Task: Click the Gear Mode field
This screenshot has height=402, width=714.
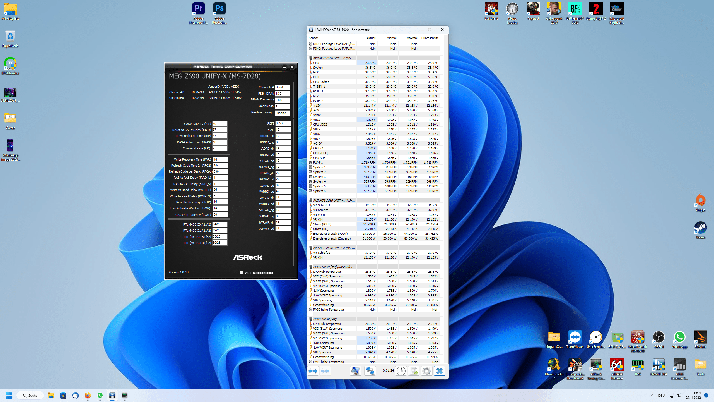Action: 283,106
